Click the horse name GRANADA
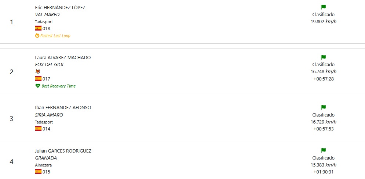The image size is (365, 179). coord(46,158)
